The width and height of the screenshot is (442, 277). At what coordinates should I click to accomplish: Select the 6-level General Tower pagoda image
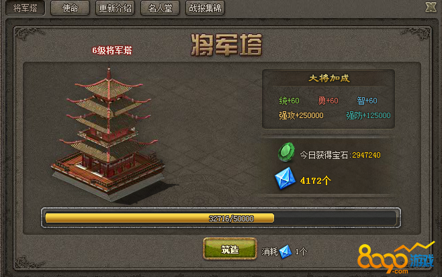(108, 135)
